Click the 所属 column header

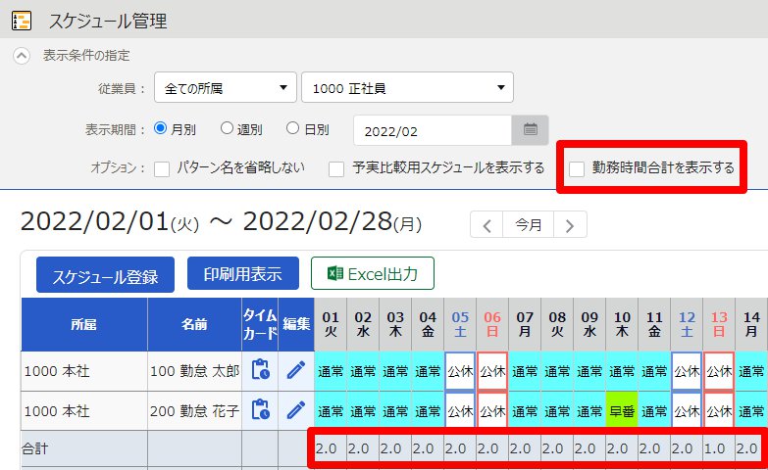tap(84, 324)
